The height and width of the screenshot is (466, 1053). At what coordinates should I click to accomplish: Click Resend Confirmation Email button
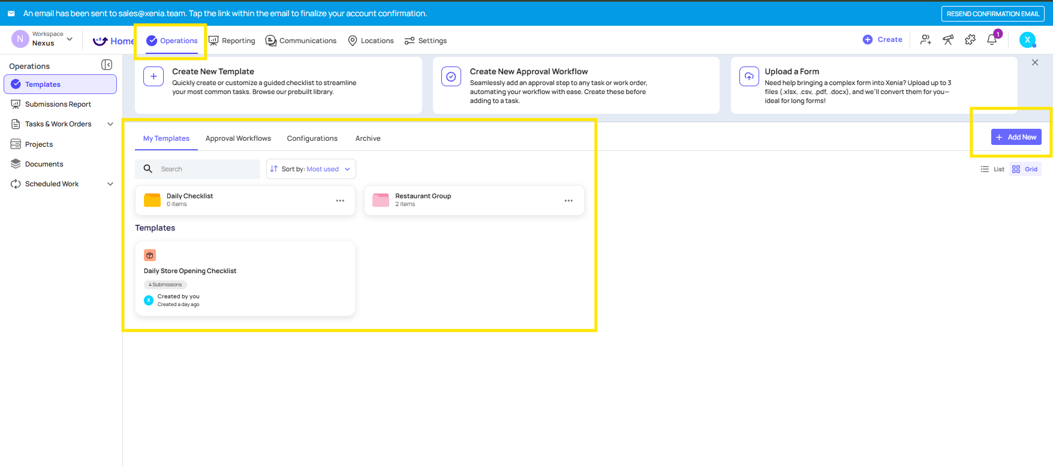point(992,14)
